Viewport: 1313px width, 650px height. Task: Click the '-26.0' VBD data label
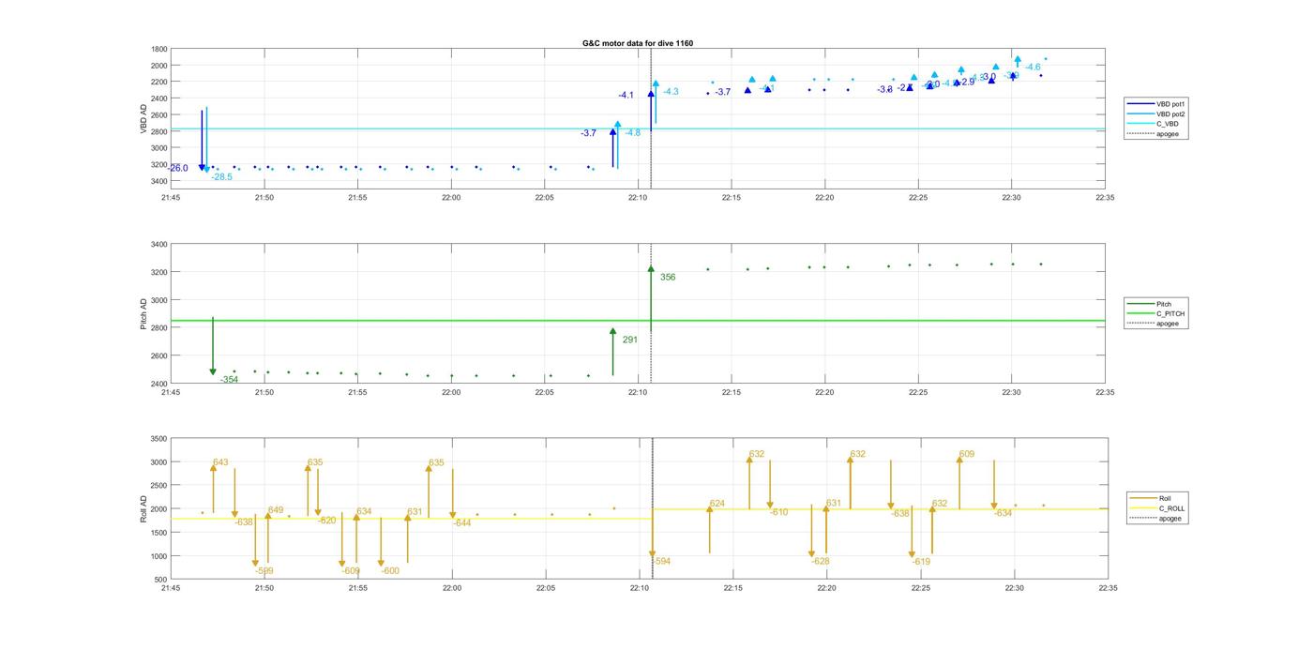point(178,169)
